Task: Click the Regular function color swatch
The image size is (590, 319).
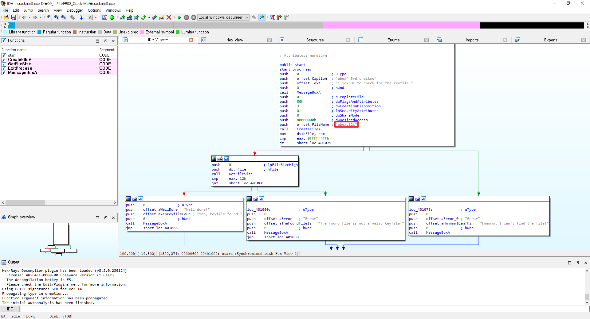Action: (39, 32)
